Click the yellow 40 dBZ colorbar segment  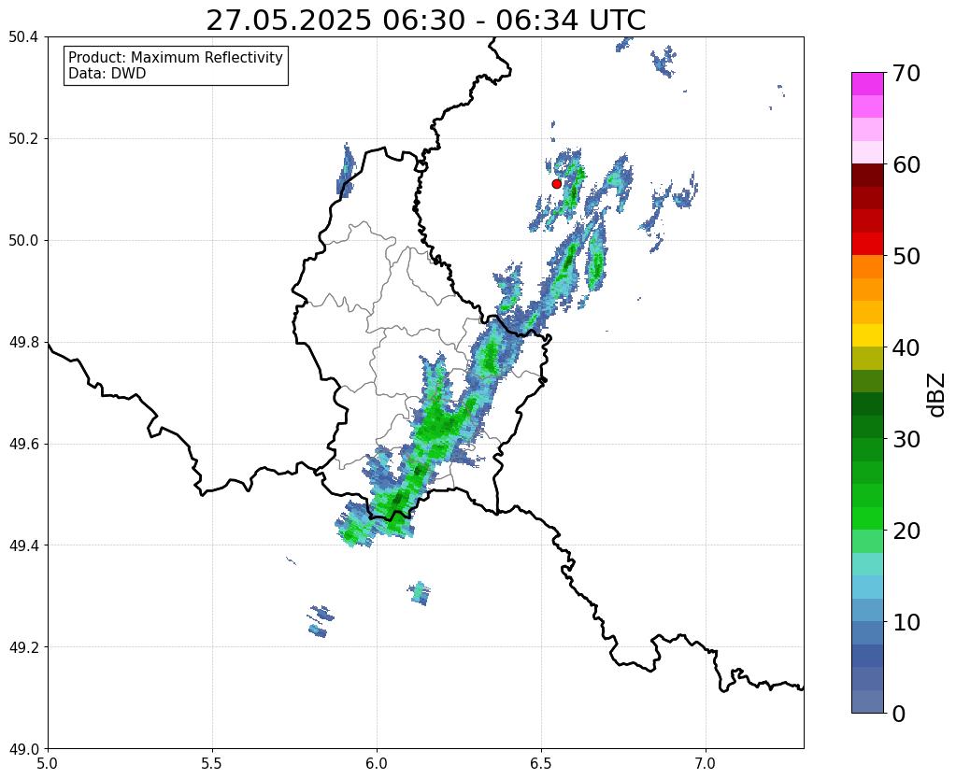tap(867, 335)
